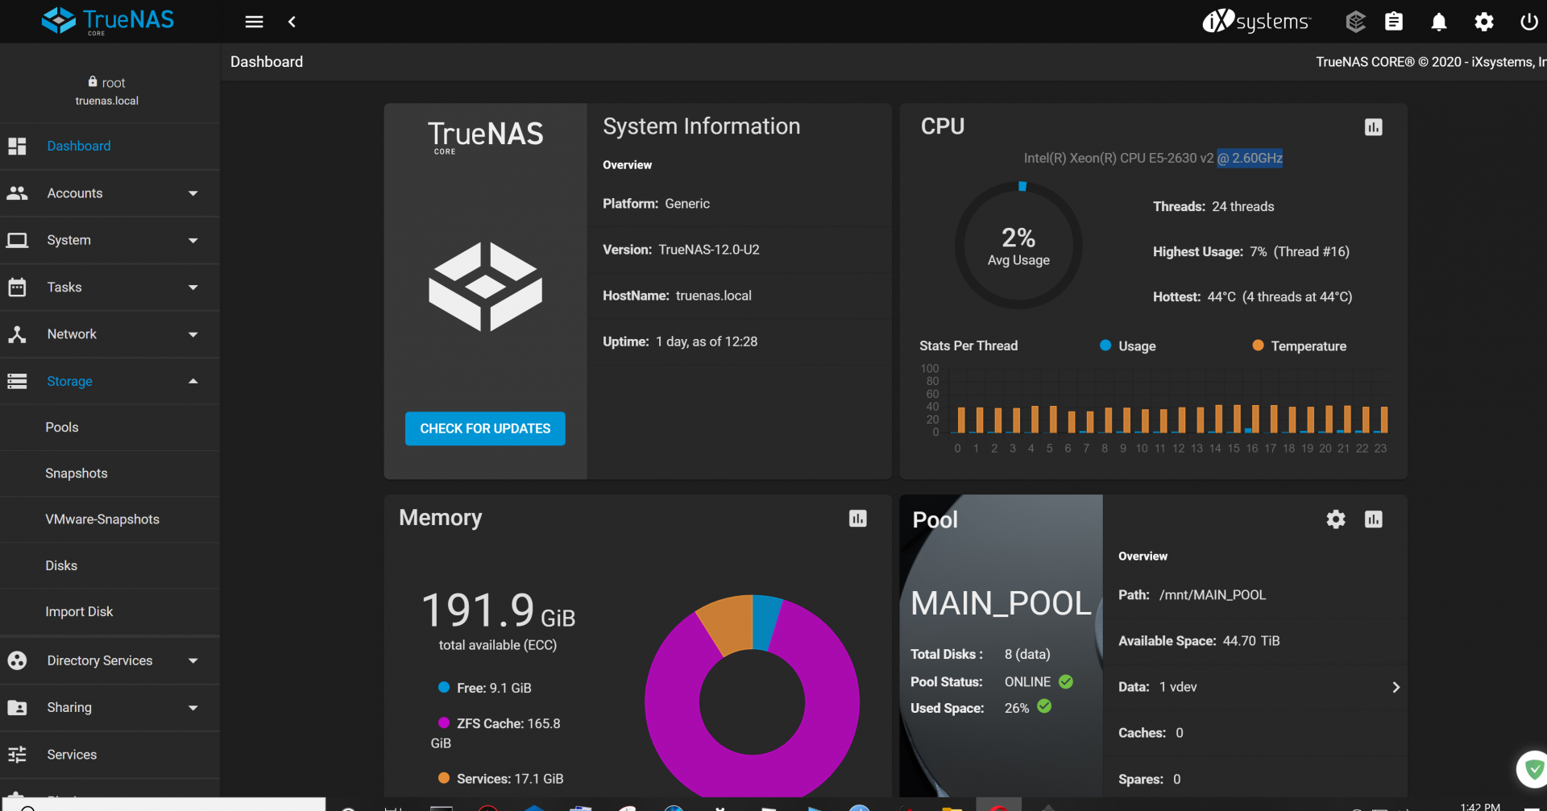Click truenas.local hostname in sidebar

[x=107, y=101]
